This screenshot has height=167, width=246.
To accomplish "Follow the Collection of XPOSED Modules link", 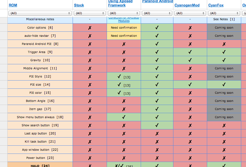I will [x=124, y=19].
